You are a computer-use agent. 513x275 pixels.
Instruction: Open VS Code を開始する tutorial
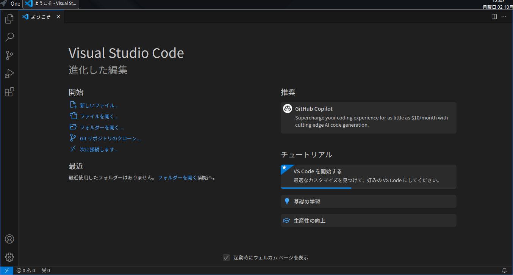click(368, 176)
